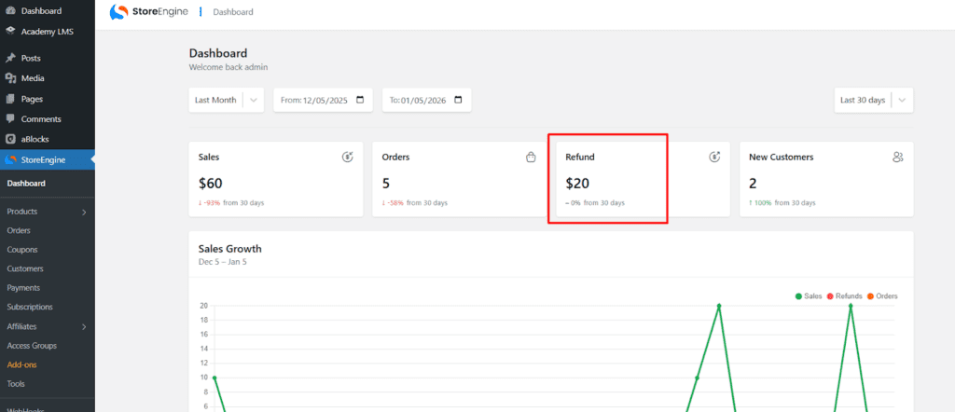Click the Jan 5 peak data point

coord(851,306)
